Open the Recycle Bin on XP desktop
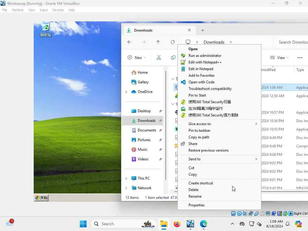This screenshot has width=308, height=231. [x=46, y=29]
